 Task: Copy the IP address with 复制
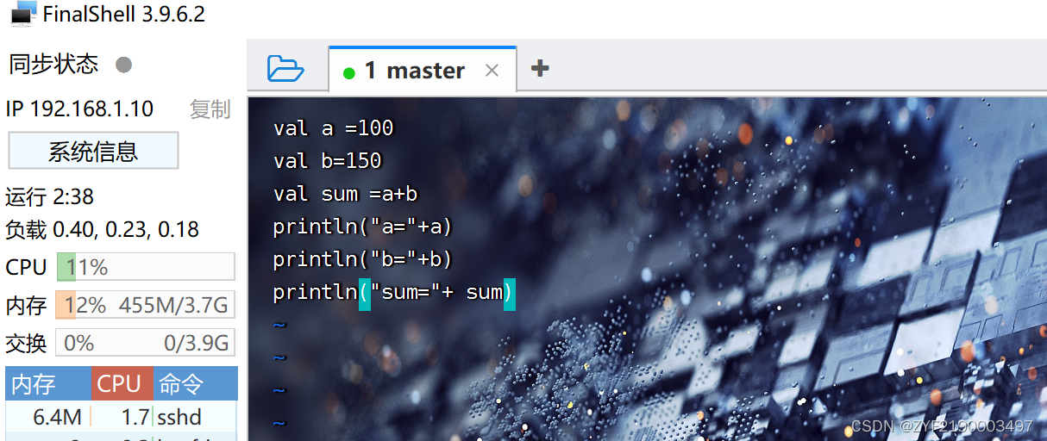click(210, 109)
